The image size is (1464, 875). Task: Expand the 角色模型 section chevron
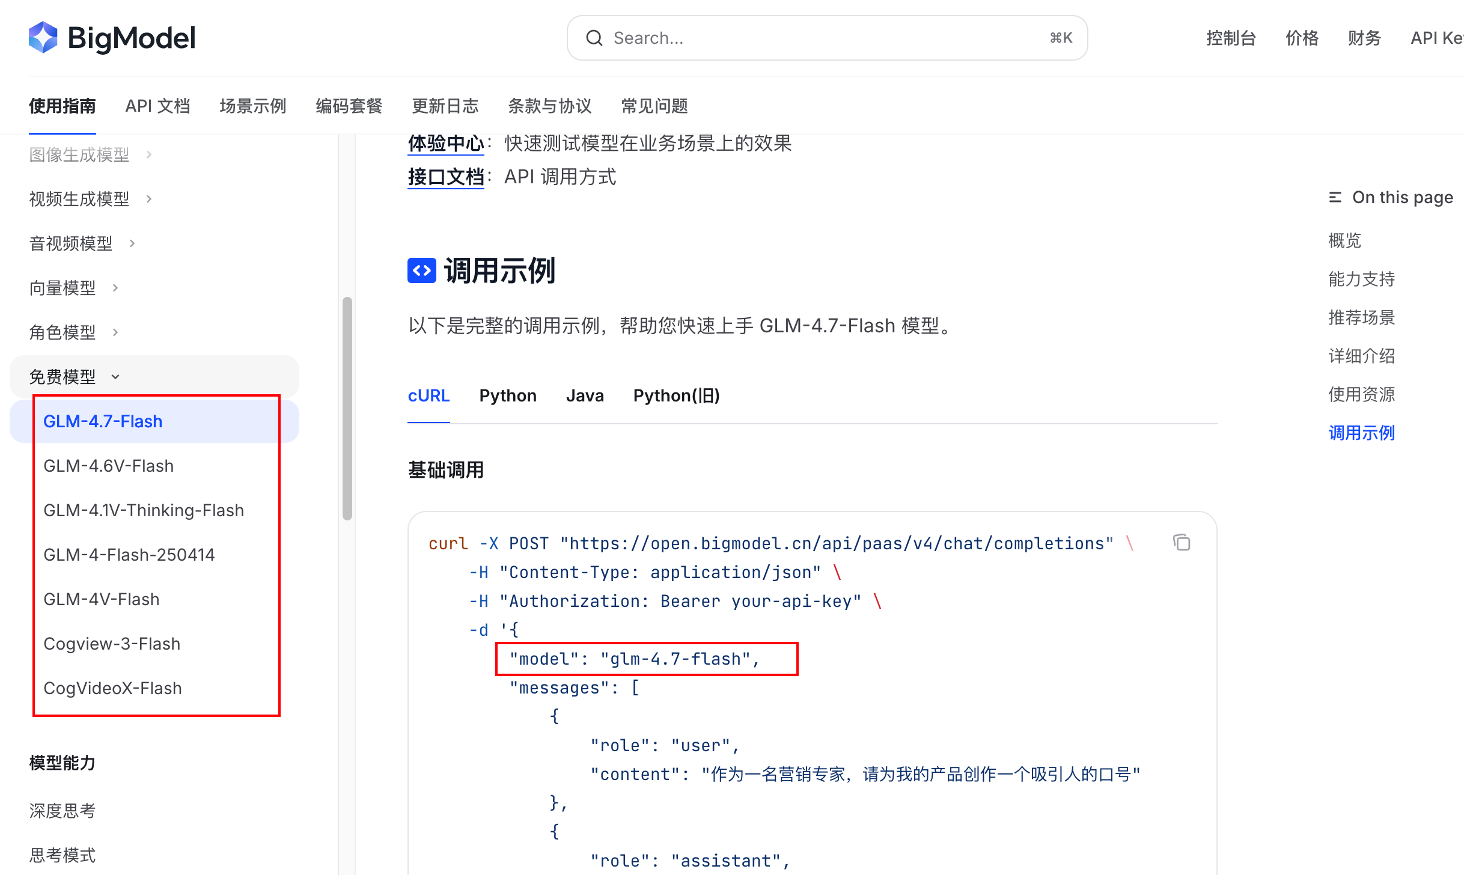(x=115, y=332)
